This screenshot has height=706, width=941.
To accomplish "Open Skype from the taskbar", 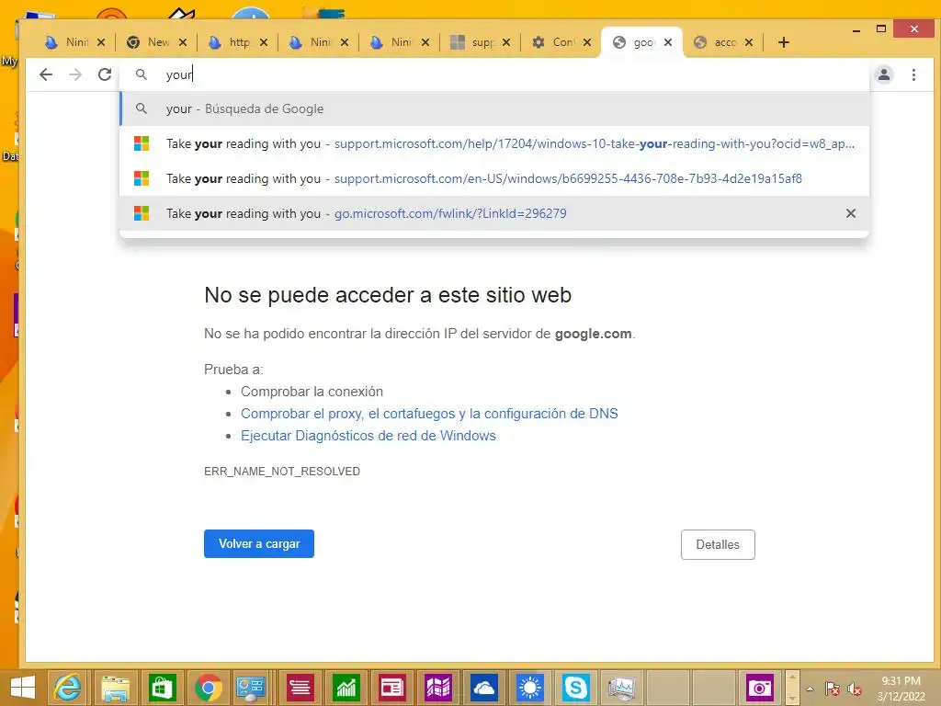I will coord(575,688).
